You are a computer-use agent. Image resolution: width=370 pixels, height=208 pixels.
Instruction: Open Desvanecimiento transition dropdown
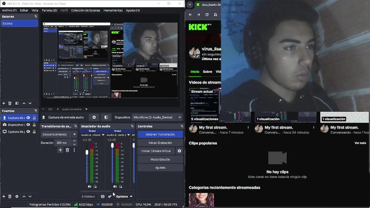pyautogui.click(x=59, y=134)
